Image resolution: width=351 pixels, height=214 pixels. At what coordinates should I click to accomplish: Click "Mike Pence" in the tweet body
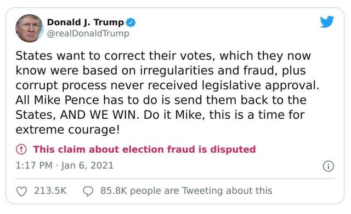point(66,100)
